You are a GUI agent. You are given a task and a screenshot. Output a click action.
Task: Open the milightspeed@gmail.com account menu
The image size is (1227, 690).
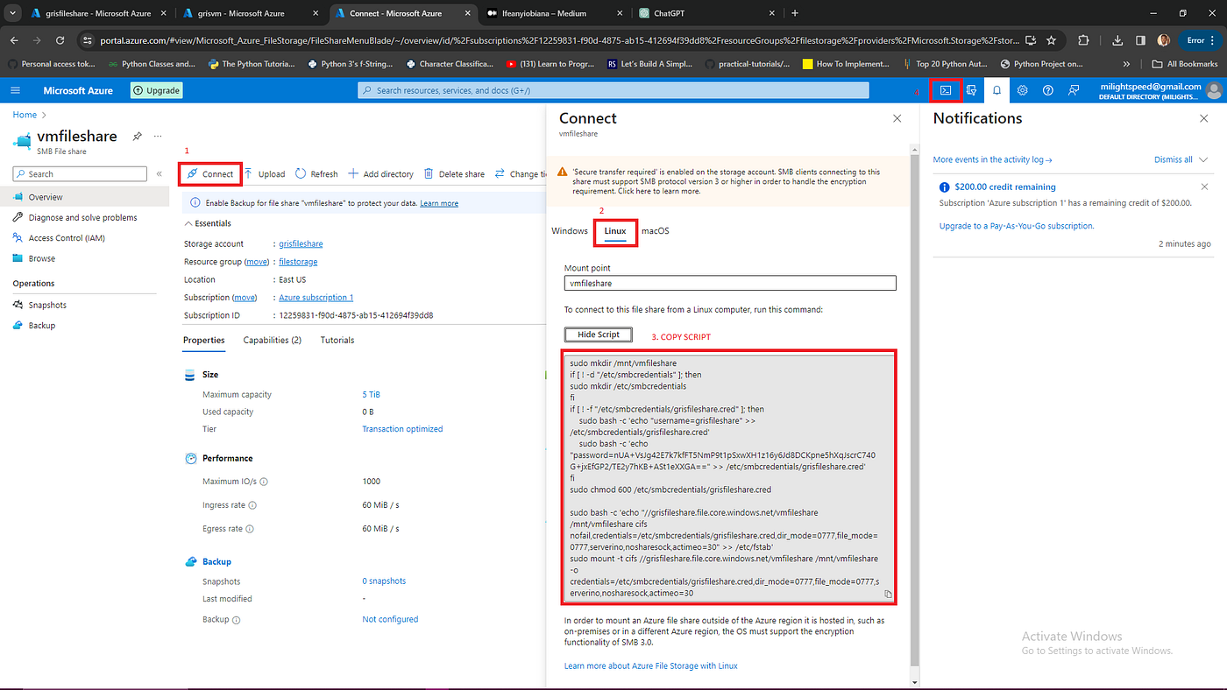tap(1160, 90)
